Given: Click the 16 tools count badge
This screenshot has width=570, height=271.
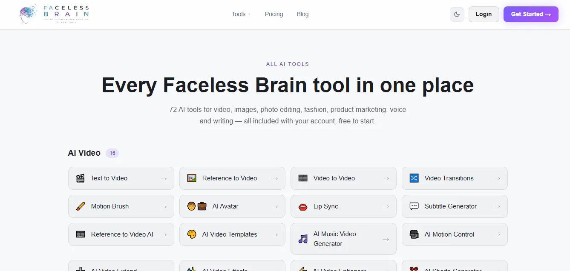Looking at the screenshot, I should (x=112, y=153).
